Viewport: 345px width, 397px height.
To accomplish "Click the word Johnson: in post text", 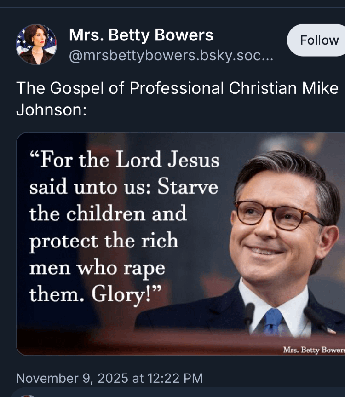I will click(x=52, y=110).
